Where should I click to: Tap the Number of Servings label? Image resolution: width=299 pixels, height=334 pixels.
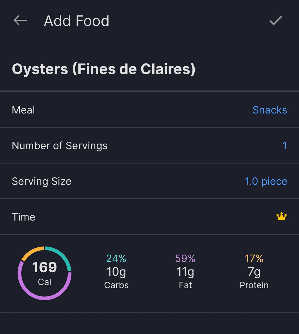[x=60, y=146]
